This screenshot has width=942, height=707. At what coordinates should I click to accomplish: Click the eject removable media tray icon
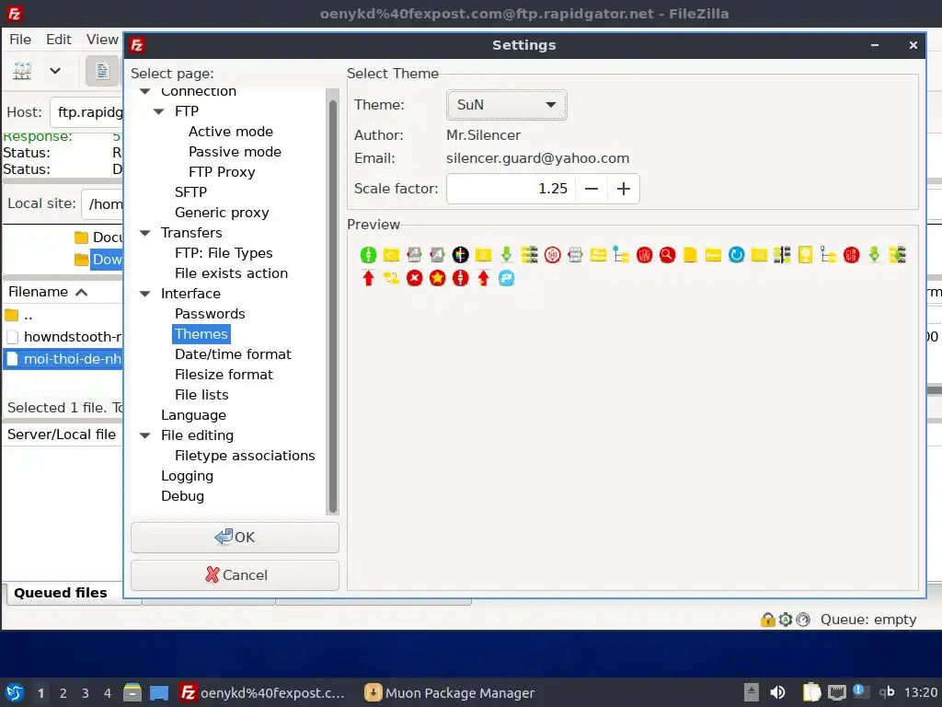[751, 692]
